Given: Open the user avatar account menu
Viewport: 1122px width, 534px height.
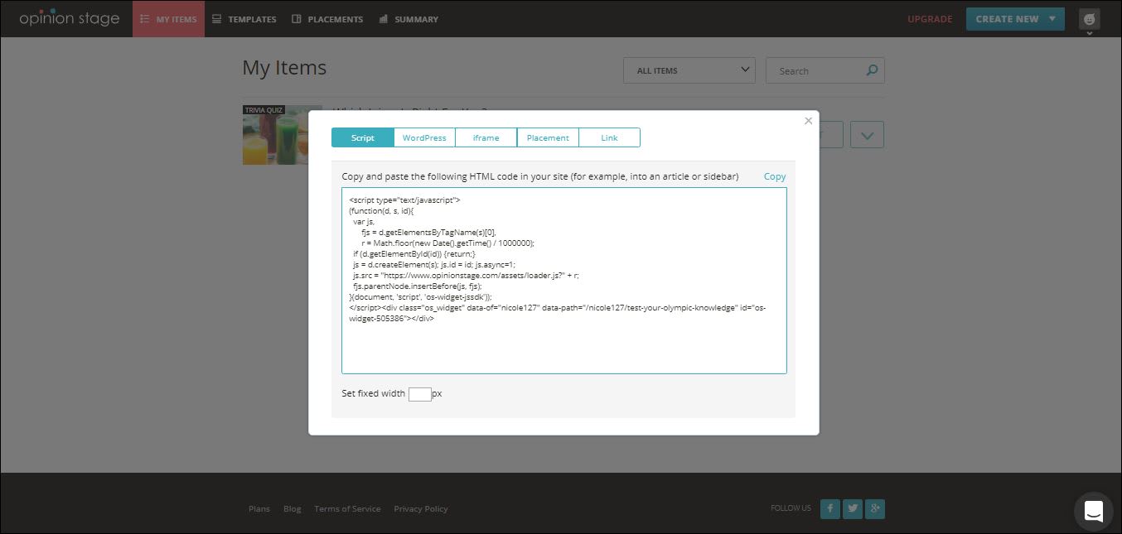Looking at the screenshot, I should (x=1090, y=20).
